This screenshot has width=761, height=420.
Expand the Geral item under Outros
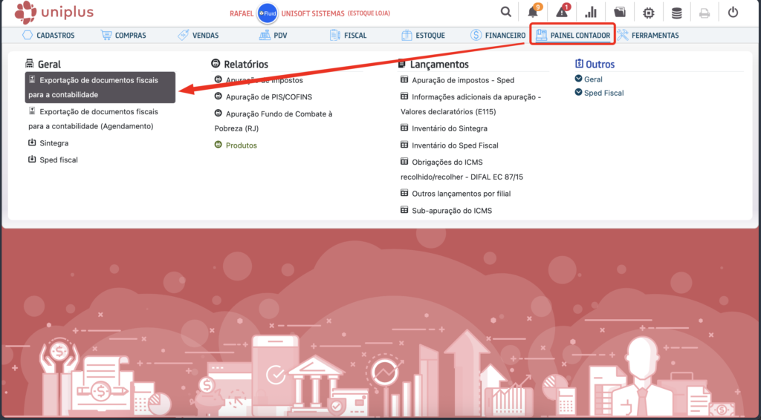point(592,79)
